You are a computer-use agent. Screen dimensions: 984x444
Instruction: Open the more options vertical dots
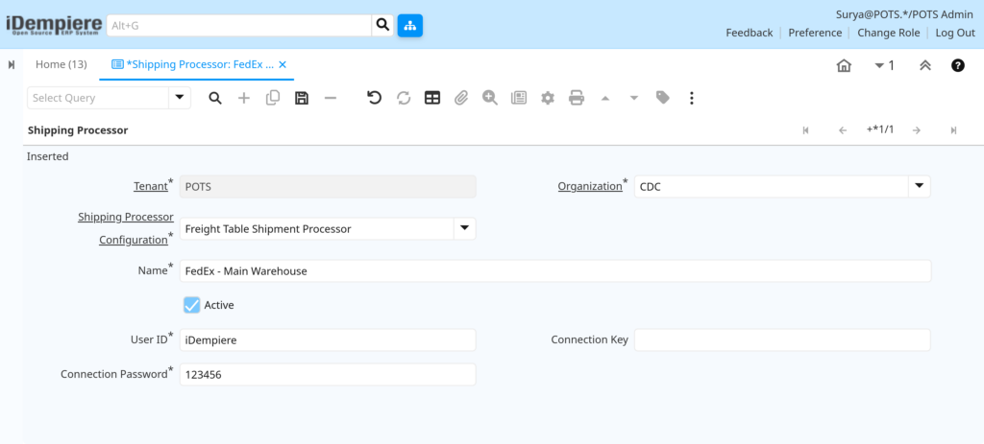692,98
